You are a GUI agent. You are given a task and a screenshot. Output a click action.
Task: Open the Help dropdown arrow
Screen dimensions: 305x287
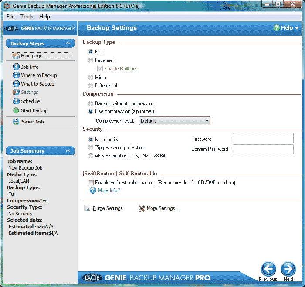click(297, 28)
